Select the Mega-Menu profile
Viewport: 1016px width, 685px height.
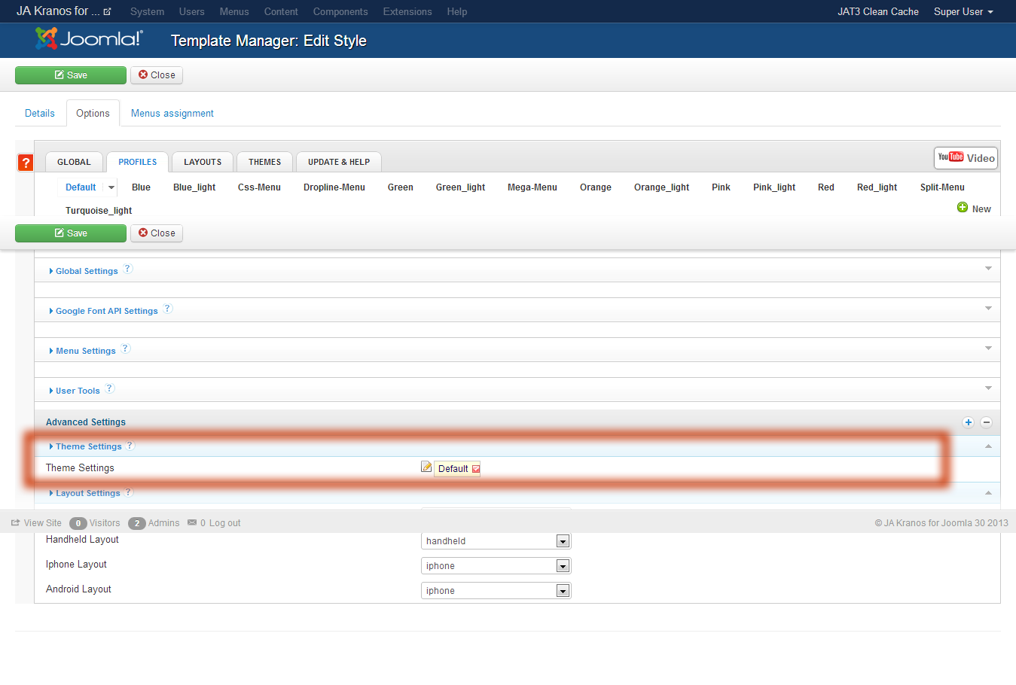[x=532, y=187]
